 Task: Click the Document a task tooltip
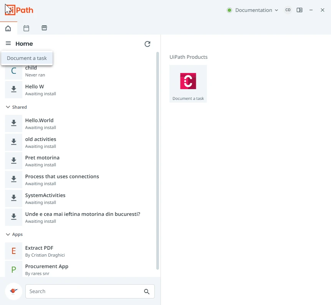pos(27,58)
